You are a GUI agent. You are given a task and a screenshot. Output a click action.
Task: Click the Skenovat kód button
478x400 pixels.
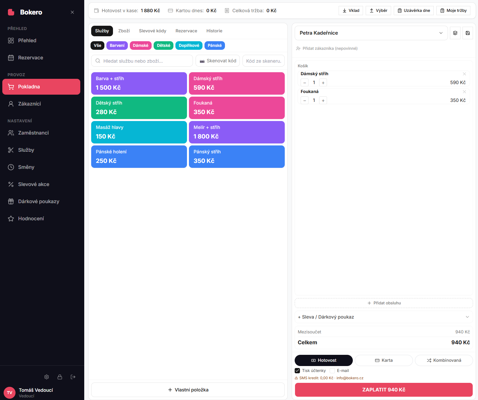pos(218,61)
